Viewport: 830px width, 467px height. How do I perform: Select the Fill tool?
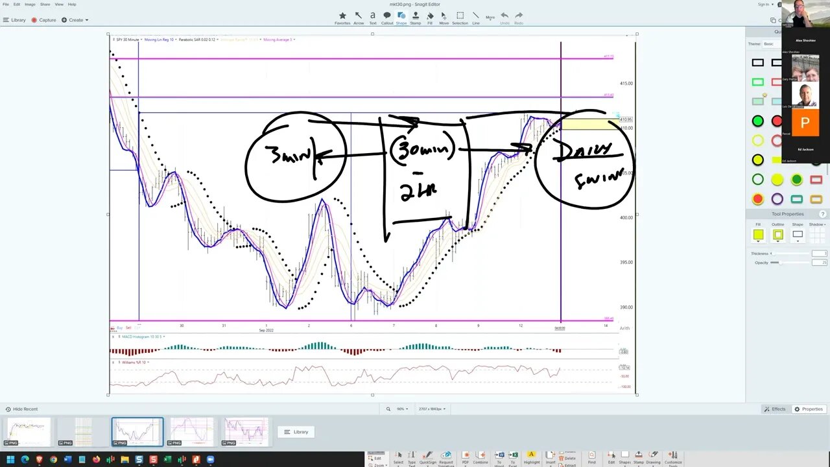pos(430,18)
